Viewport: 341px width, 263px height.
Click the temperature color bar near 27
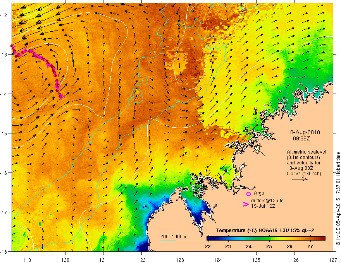[x=310, y=238]
